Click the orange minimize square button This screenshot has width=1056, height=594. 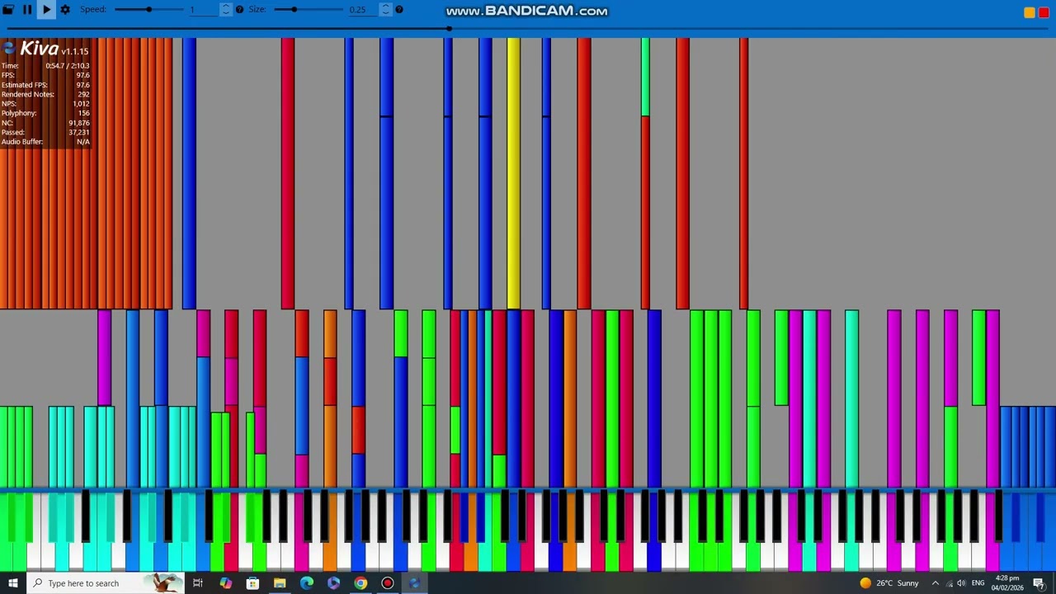(x=1029, y=12)
